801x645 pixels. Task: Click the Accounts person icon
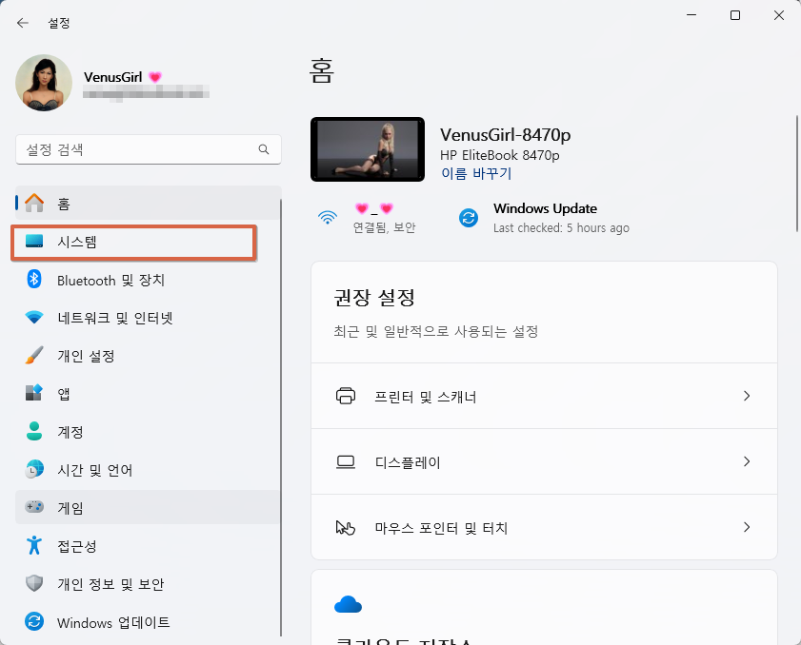click(34, 431)
